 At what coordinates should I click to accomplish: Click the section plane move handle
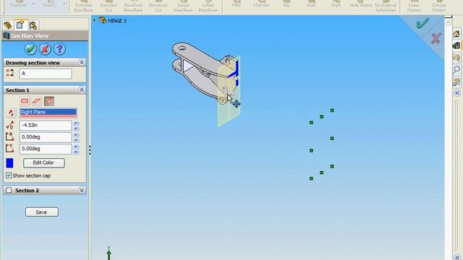pyautogui.click(x=237, y=103)
